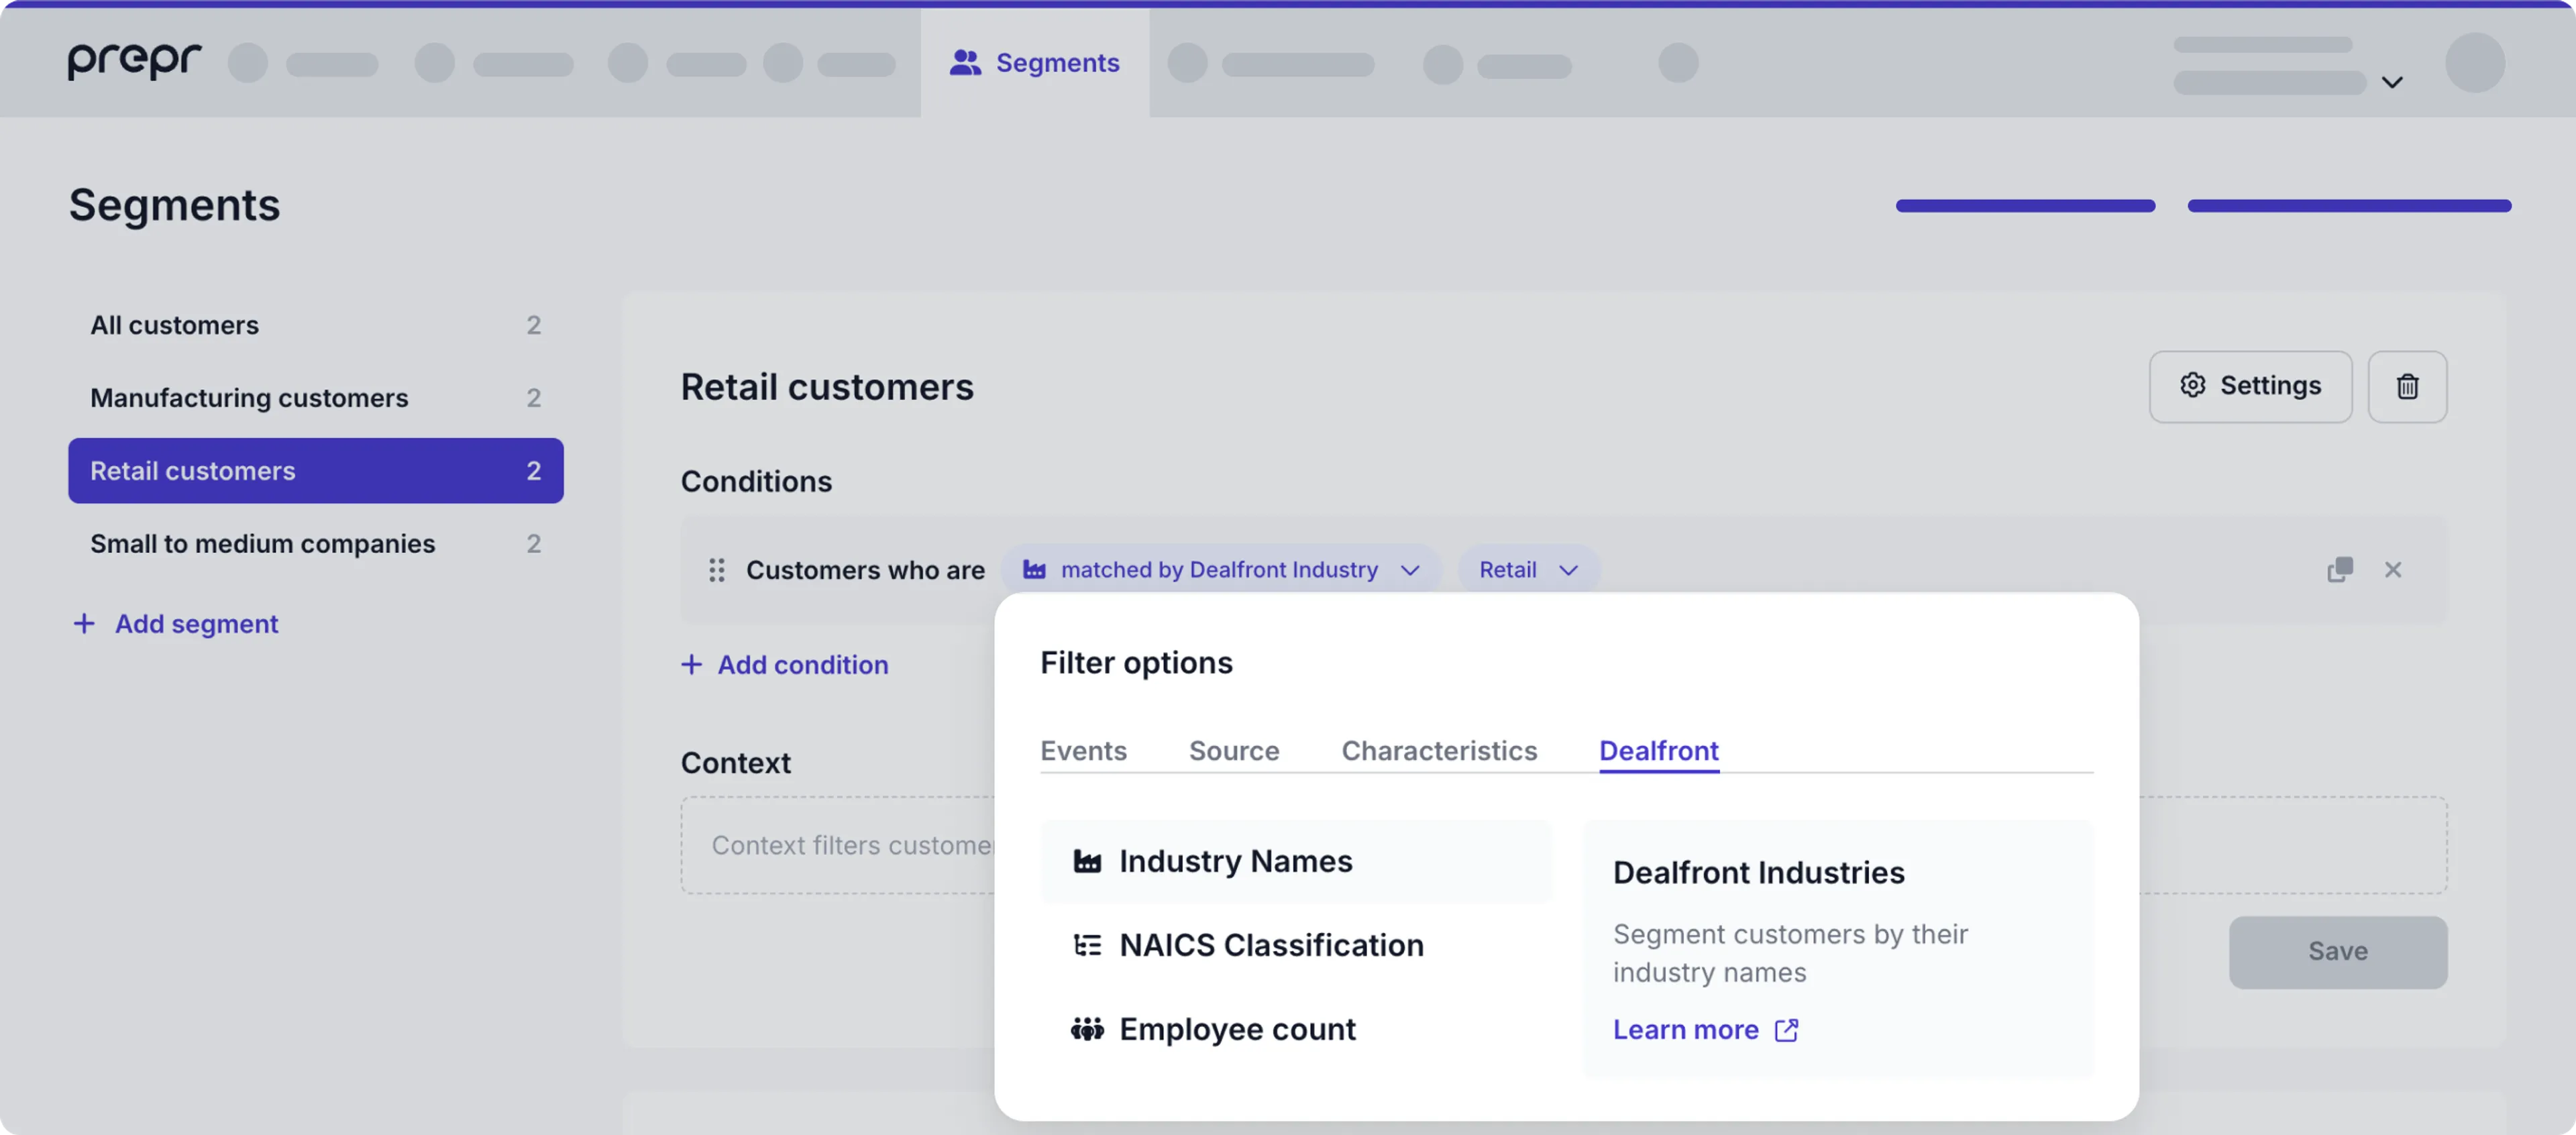Duplicate the condition using the copy icon
Viewport: 2576px width, 1135px height.
2340,569
